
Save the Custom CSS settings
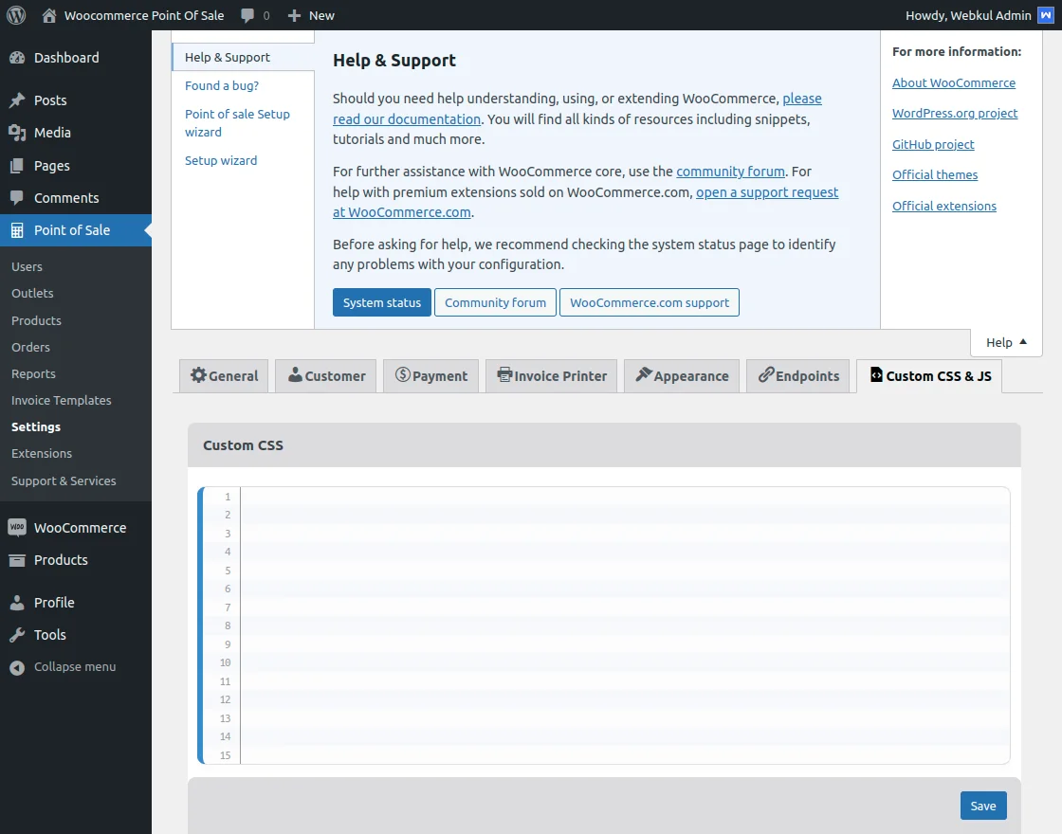pyautogui.click(x=983, y=806)
